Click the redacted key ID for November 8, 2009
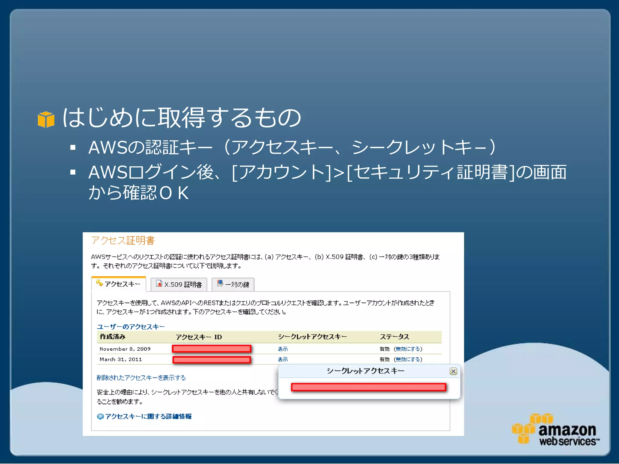The height and width of the screenshot is (464, 619). coord(212,349)
